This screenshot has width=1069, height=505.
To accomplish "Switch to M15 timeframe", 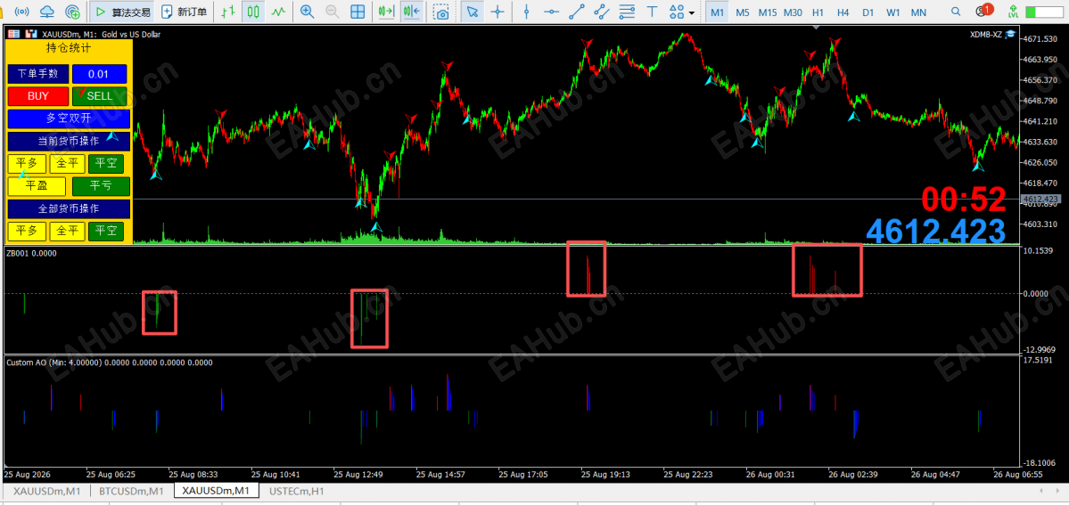I will pos(768,12).
